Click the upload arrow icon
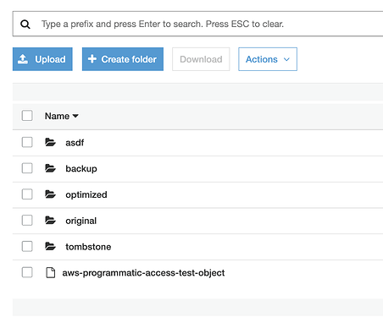This screenshot has width=383, height=317. pyautogui.click(x=23, y=59)
